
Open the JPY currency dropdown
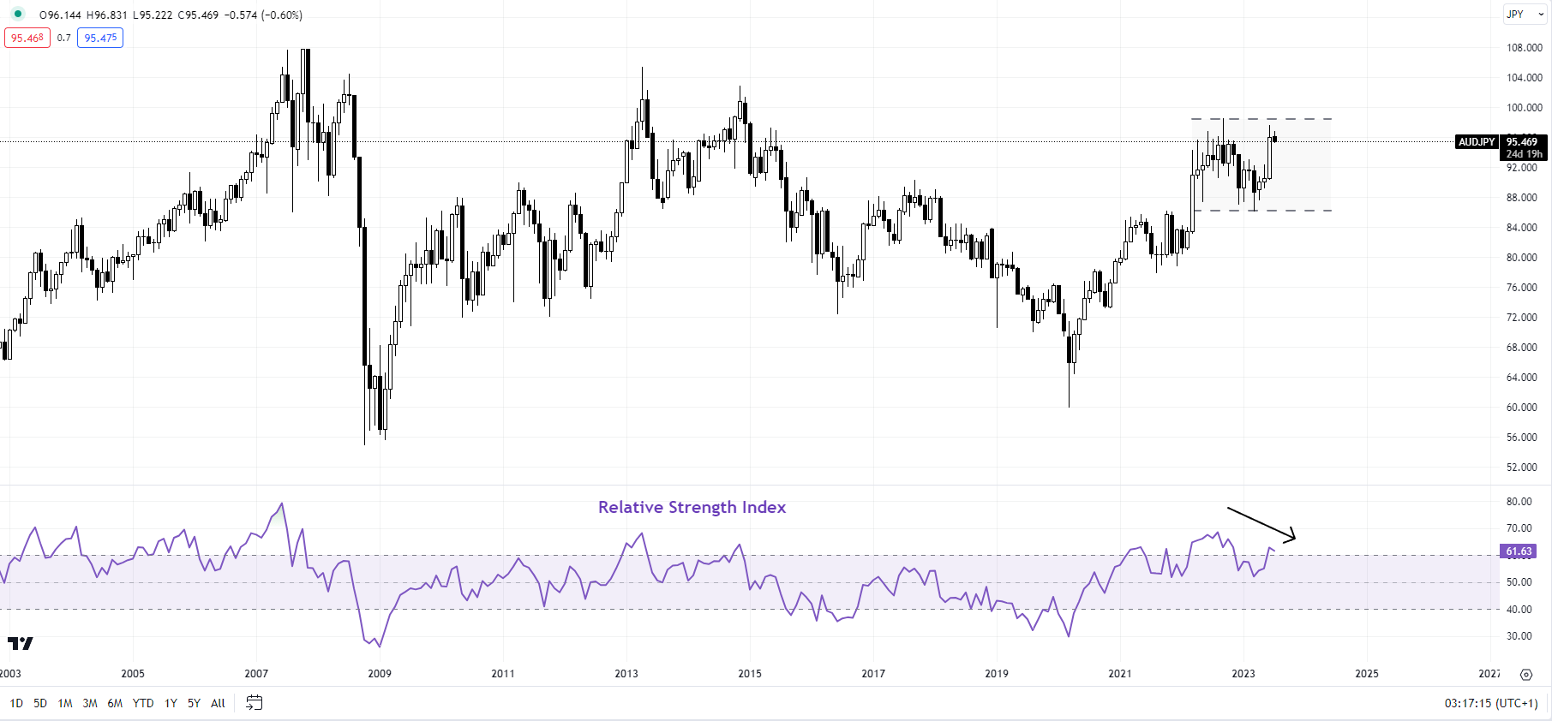[1525, 14]
